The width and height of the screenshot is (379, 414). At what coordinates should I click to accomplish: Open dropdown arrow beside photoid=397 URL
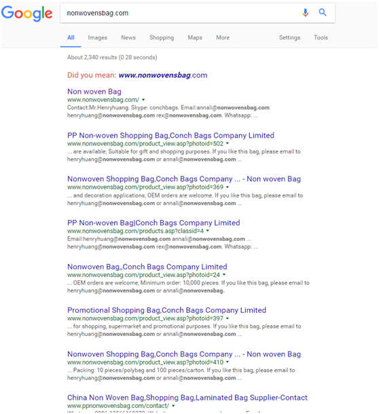228,318
